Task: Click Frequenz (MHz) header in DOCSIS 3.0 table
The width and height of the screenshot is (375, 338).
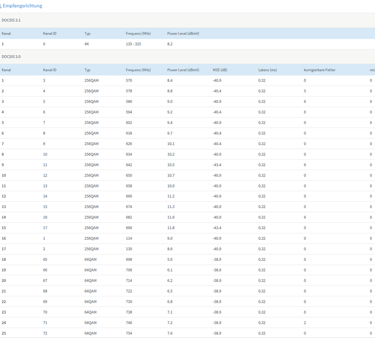Action: pos(138,70)
